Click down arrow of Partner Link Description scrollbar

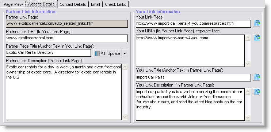pyautogui.click(x=125, y=117)
